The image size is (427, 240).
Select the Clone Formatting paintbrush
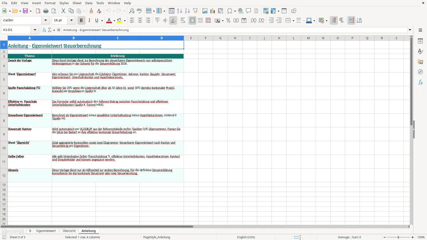tap(91, 11)
